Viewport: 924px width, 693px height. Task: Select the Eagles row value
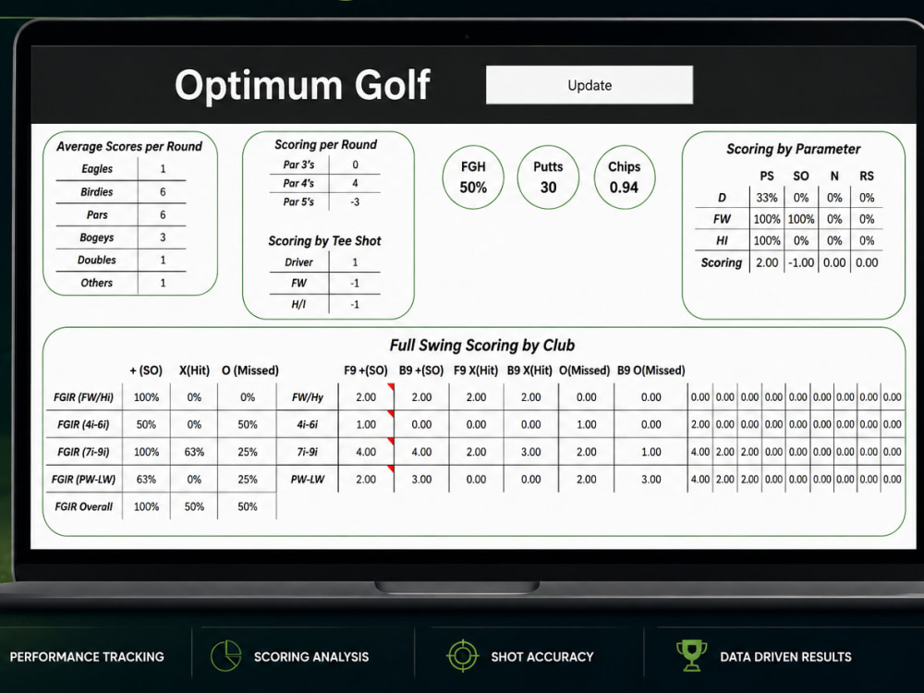(x=163, y=169)
